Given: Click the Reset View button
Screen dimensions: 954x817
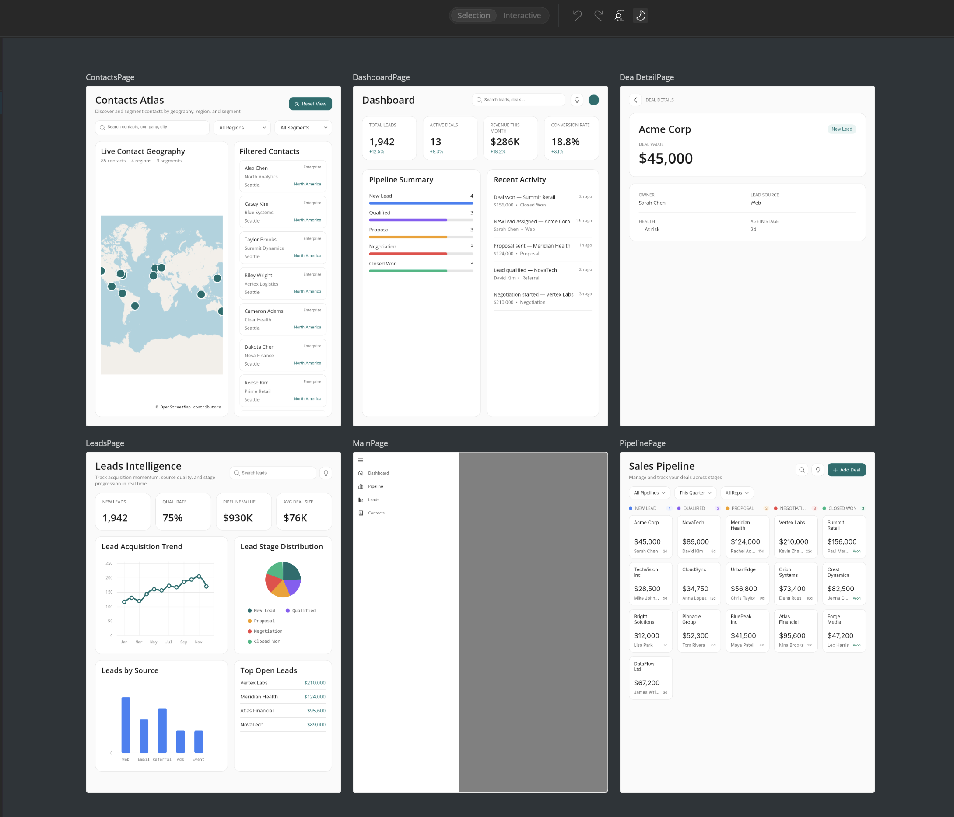Looking at the screenshot, I should tap(310, 104).
